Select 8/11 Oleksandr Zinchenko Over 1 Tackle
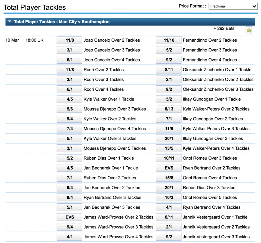Image resolution: width=261 pixels, height=243 pixels. pyautogui.click(x=169, y=70)
